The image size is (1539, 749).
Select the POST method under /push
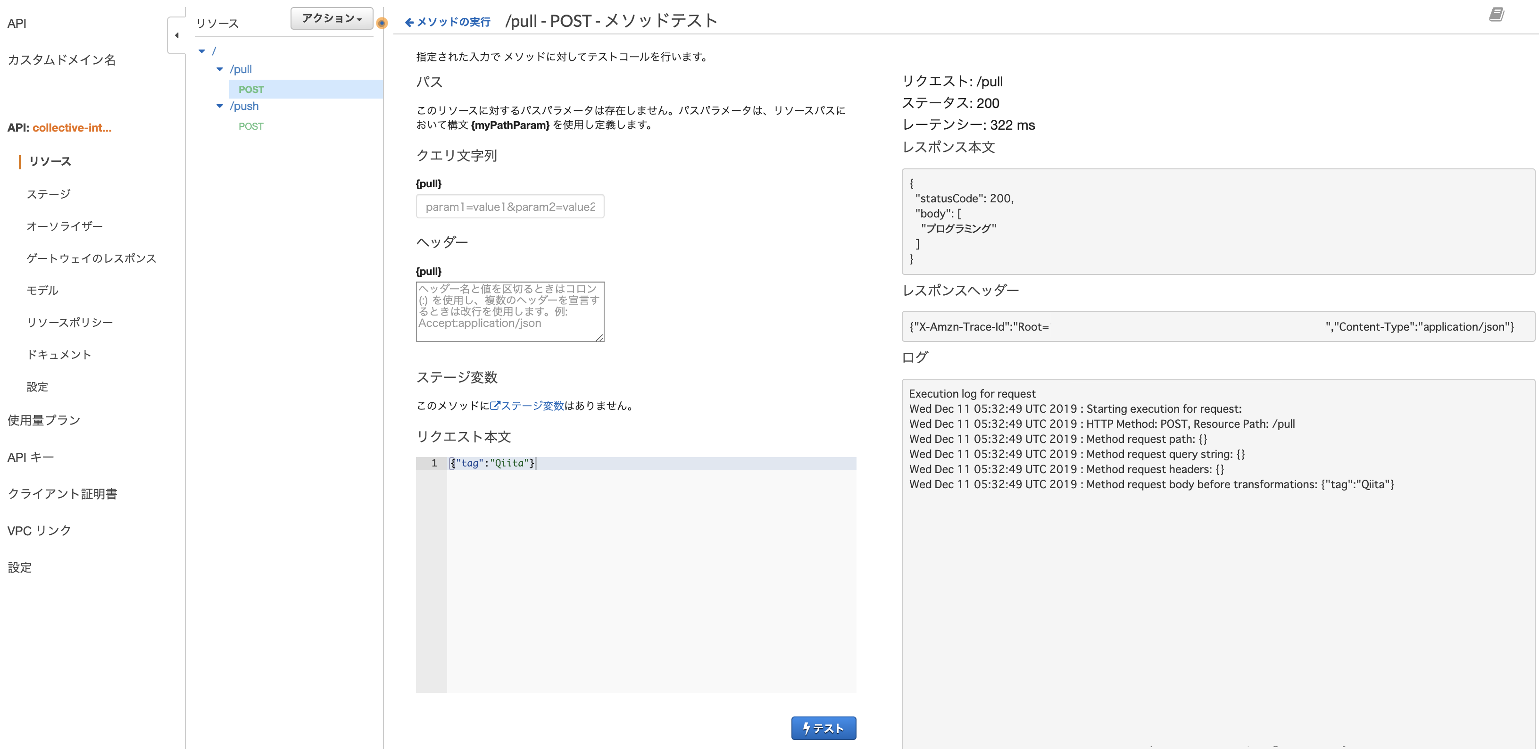coord(251,126)
